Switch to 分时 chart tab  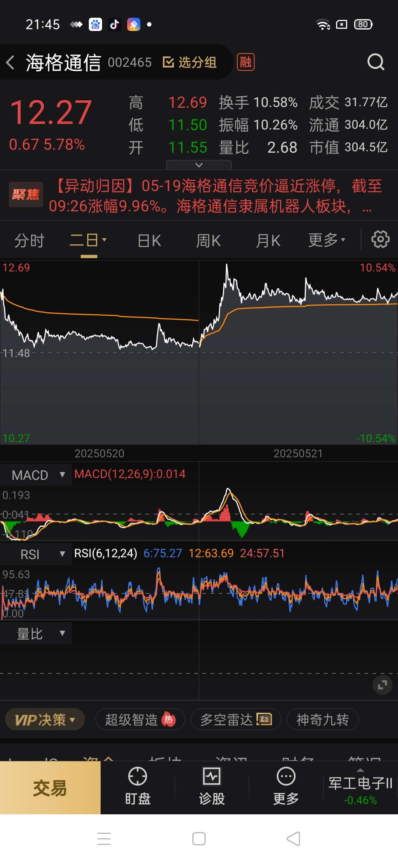29,241
